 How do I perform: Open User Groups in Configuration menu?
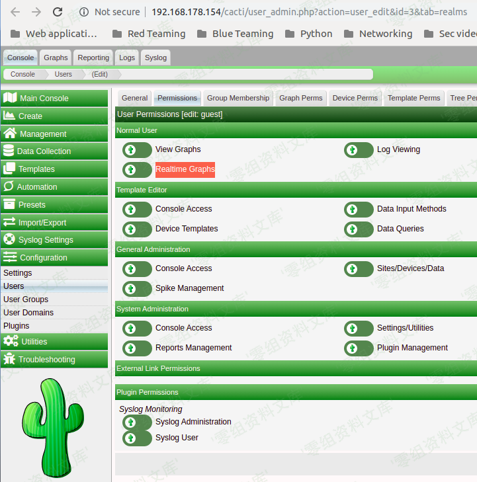tap(26, 300)
